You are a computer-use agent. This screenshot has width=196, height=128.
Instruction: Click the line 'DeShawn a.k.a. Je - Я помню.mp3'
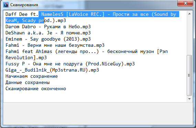(48, 33)
